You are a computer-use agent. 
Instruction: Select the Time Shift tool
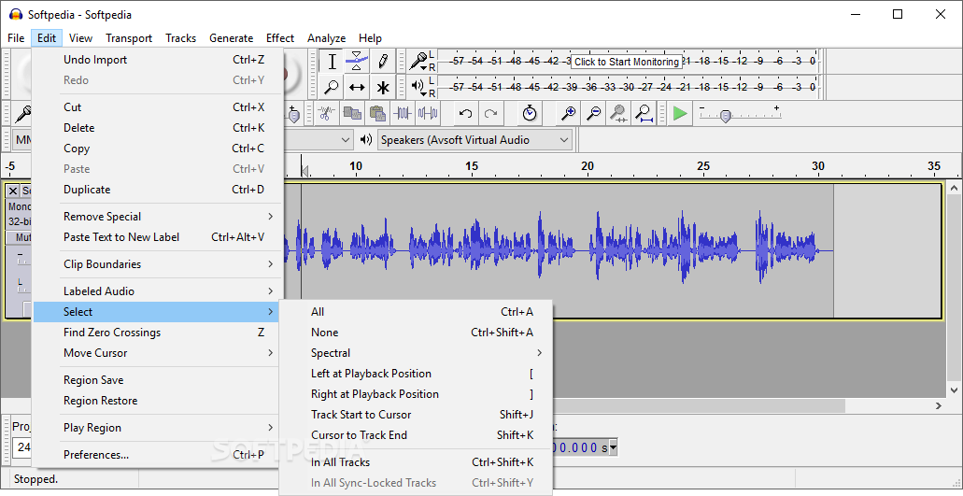357,87
